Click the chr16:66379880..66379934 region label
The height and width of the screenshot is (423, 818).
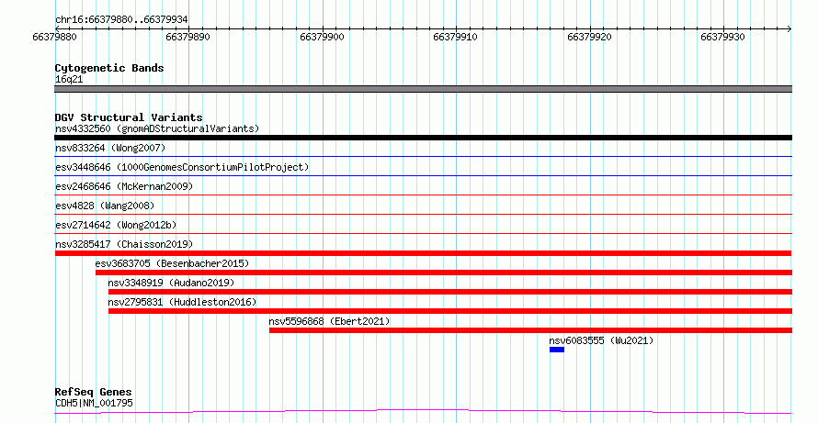point(121,20)
